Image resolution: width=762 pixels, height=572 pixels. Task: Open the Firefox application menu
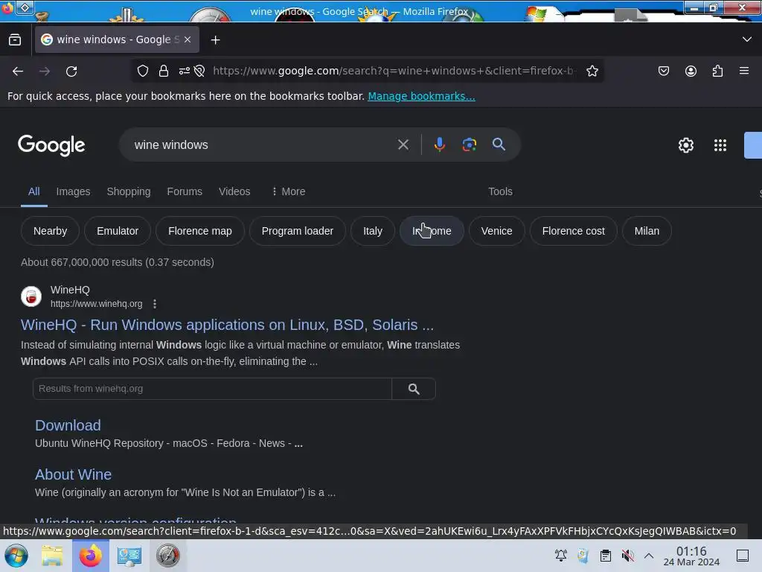point(744,71)
